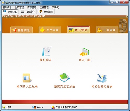Click the colored blocks icon in status bar

pos(53,107)
